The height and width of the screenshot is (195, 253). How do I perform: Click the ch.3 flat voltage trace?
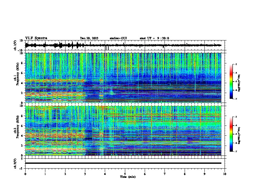pos(123,163)
